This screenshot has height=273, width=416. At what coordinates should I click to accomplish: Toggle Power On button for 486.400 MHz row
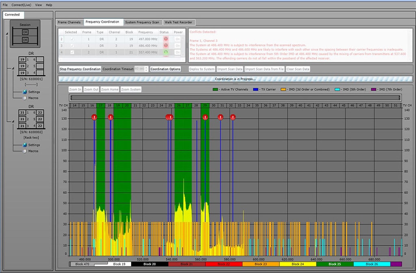178,46
